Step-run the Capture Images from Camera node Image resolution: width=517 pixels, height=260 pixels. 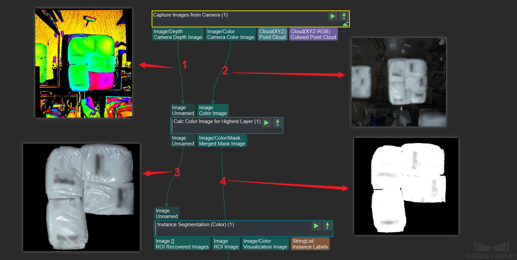[344, 16]
